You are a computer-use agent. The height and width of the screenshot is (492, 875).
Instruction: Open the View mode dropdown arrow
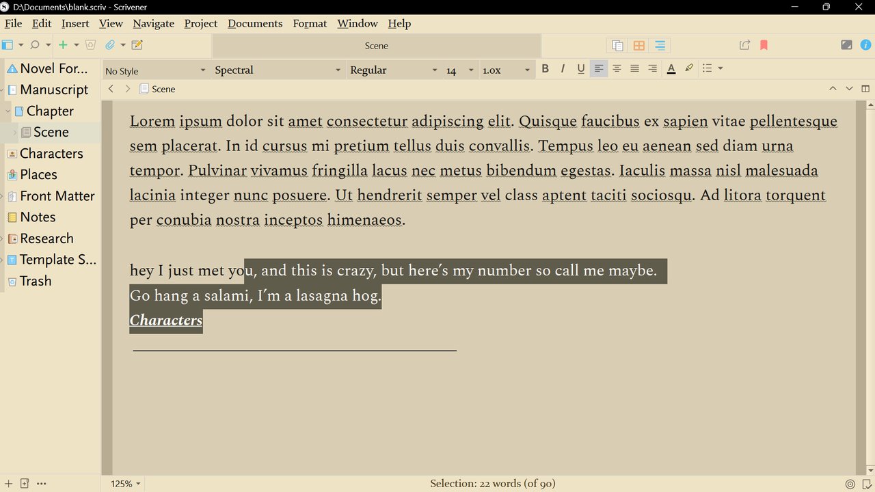(21, 45)
